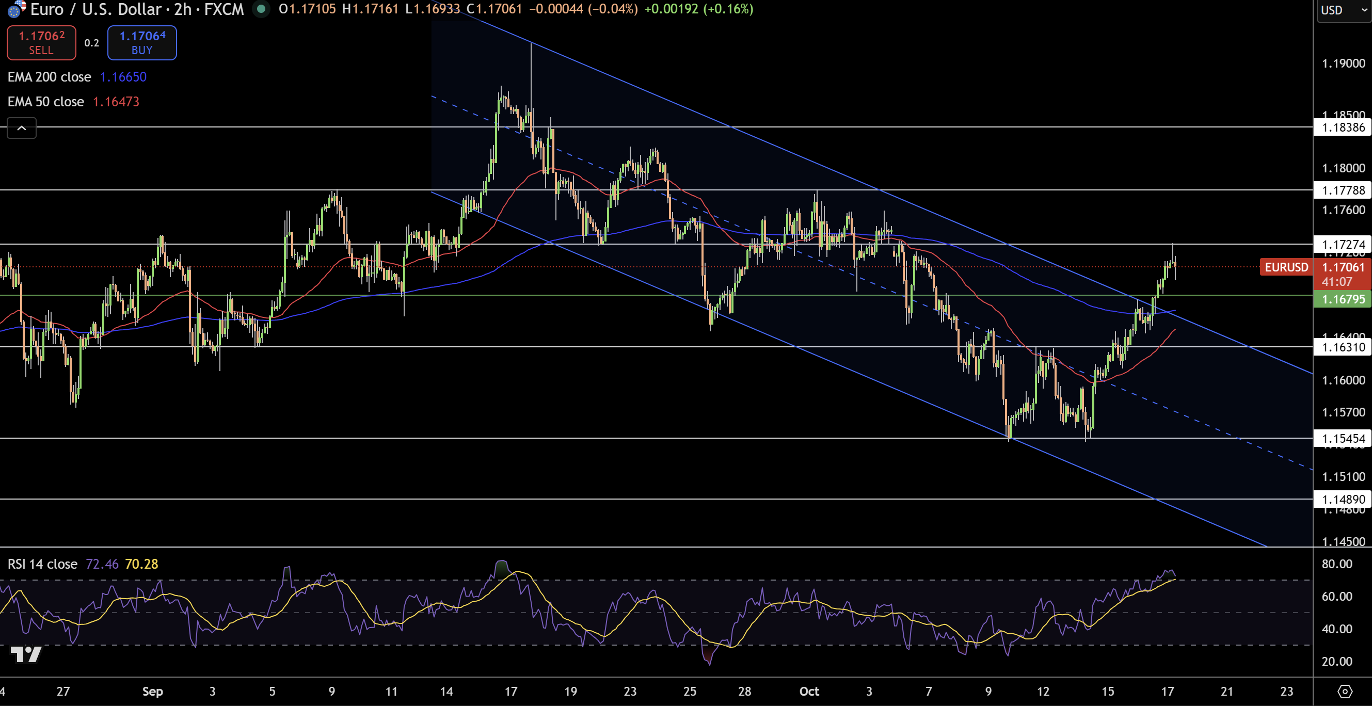1372x706 pixels.
Task: Select the EMA 200 close indicator legend
Action: [x=49, y=77]
